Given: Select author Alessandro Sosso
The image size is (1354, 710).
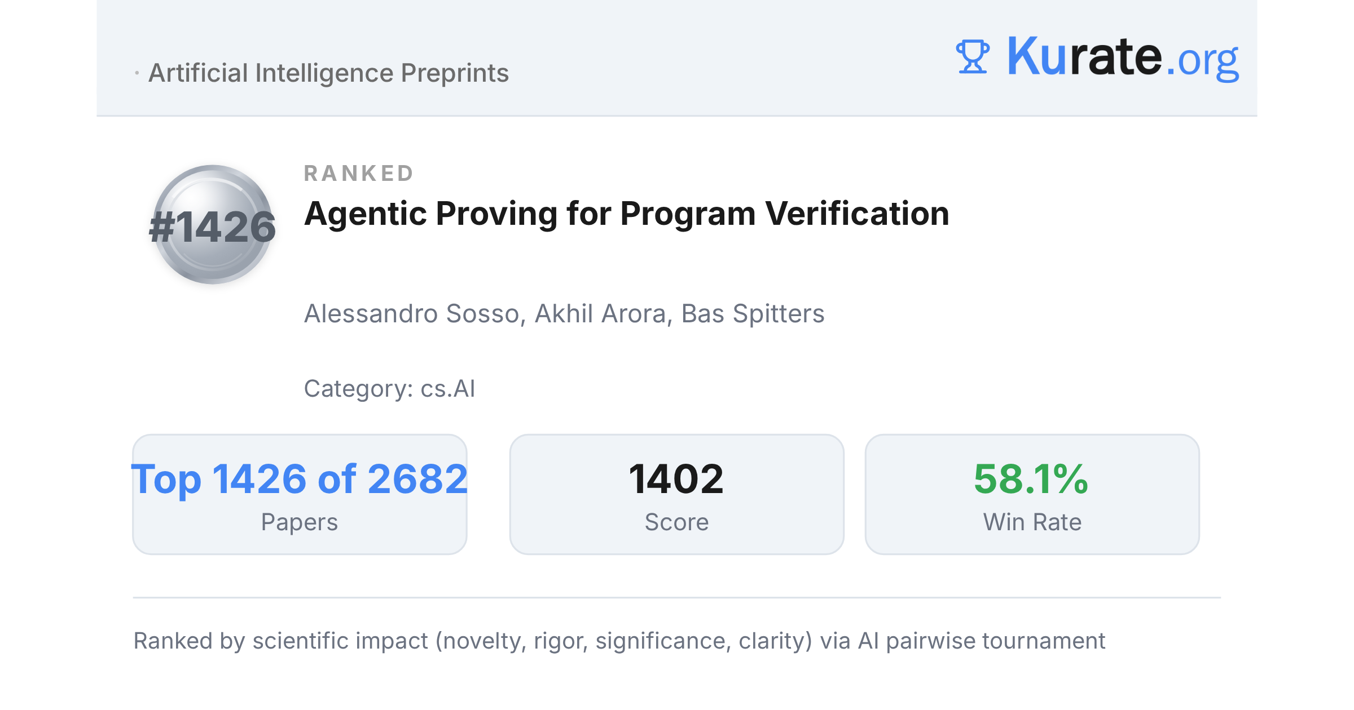Looking at the screenshot, I should pyautogui.click(x=411, y=314).
